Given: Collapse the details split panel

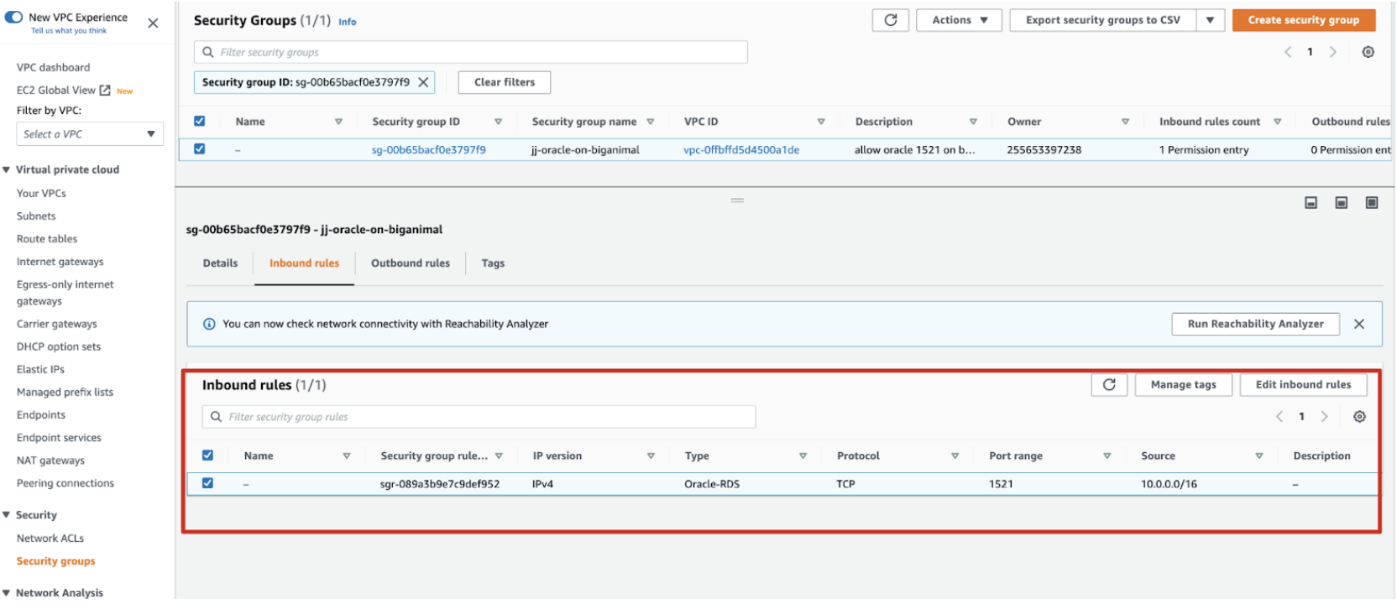Looking at the screenshot, I should pyautogui.click(x=1311, y=203).
